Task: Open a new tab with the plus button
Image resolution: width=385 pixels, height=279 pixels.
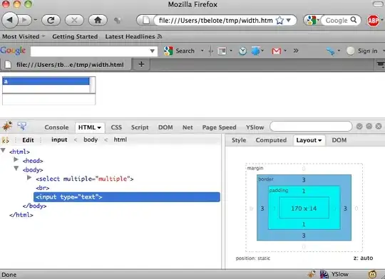Action: pos(141,64)
